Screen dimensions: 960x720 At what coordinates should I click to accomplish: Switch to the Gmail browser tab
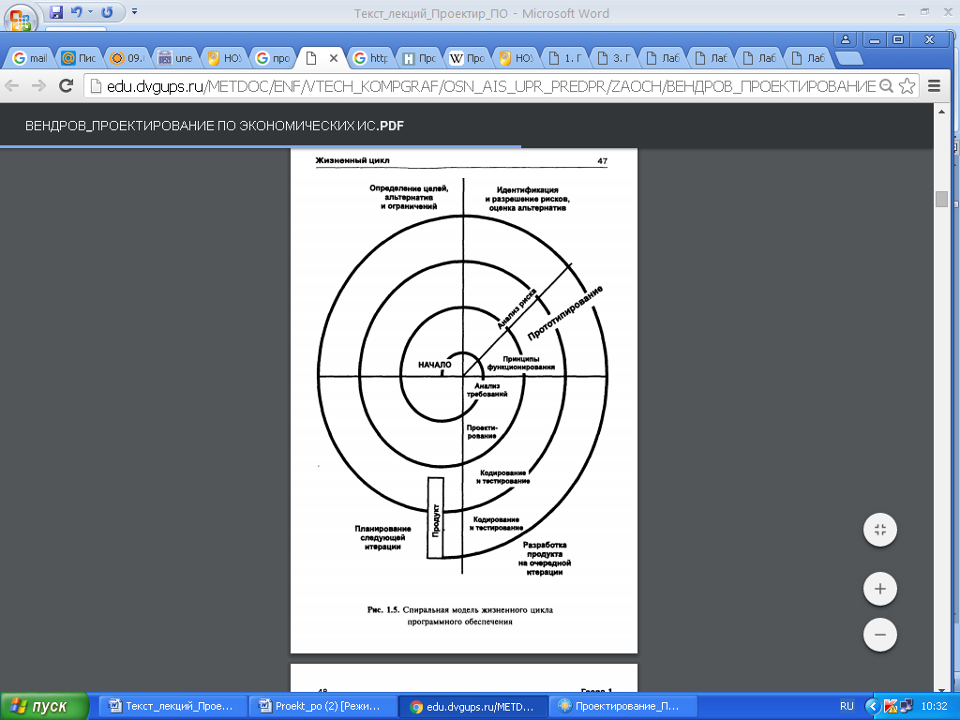31,58
